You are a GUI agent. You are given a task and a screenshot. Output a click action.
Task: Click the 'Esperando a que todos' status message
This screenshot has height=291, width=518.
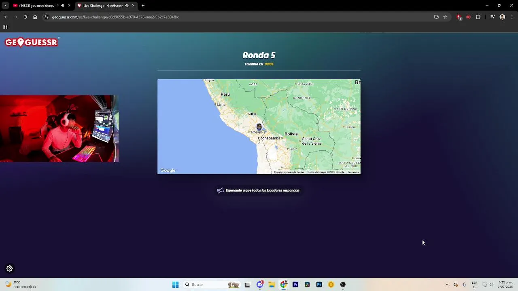(x=262, y=190)
